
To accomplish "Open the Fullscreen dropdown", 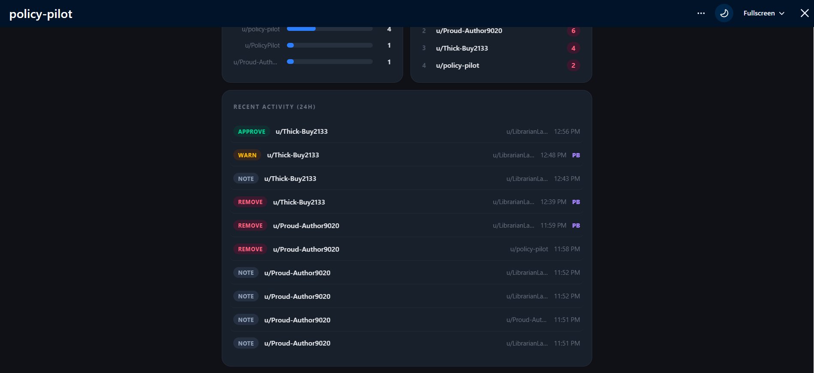I will click(x=764, y=13).
